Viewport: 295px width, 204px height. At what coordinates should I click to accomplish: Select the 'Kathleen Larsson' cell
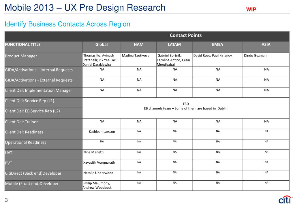tap(102, 134)
